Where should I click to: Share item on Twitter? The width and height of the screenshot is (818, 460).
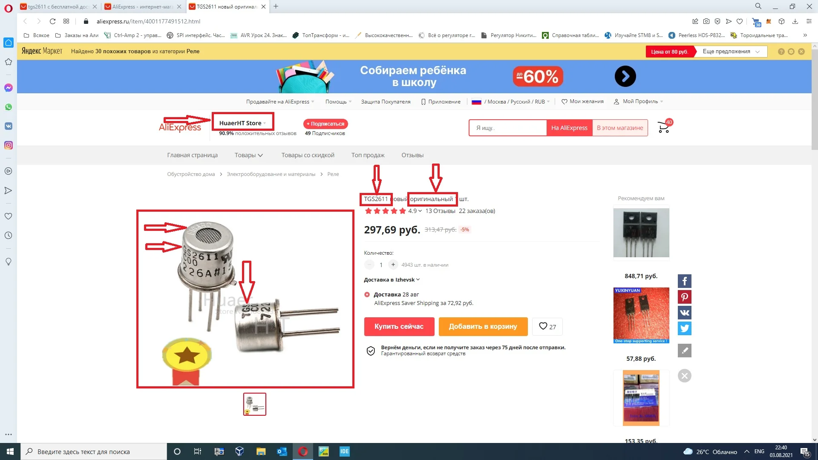tap(684, 328)
